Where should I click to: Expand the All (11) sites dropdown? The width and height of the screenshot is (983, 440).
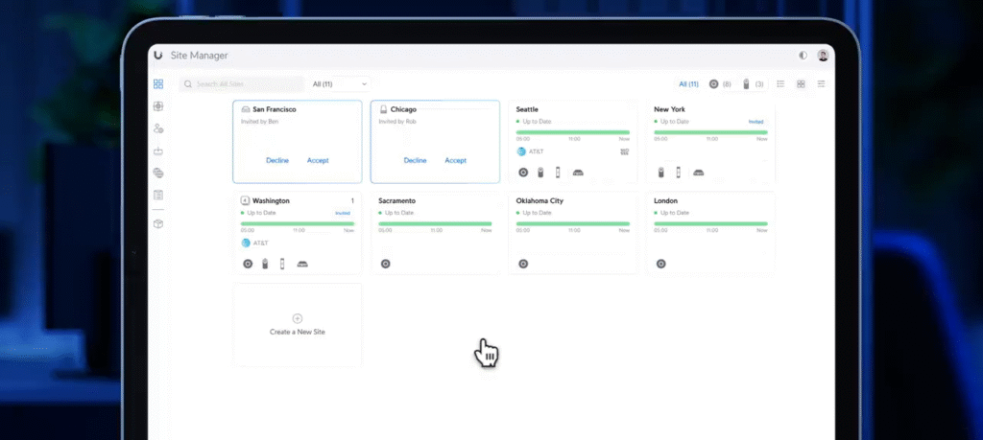click(x=340, y=84)
